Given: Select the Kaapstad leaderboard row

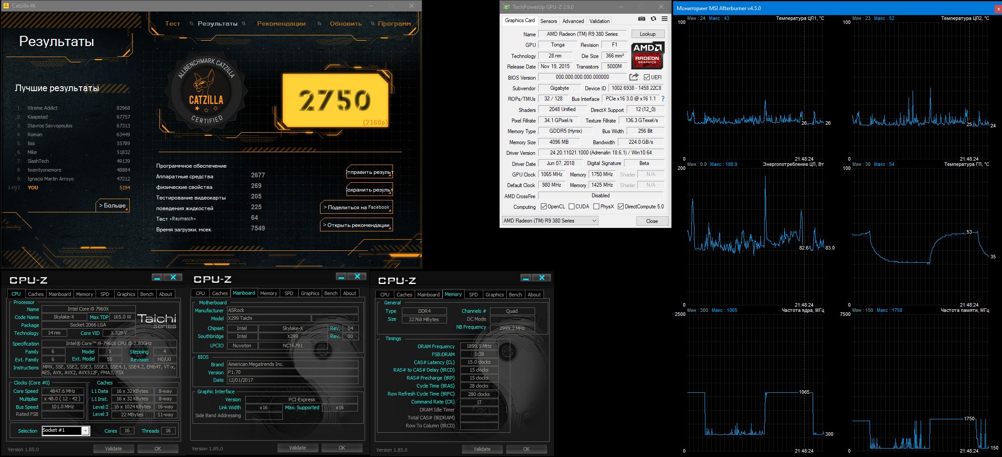Looking at the screenshot, I should [x=73, y=117].
